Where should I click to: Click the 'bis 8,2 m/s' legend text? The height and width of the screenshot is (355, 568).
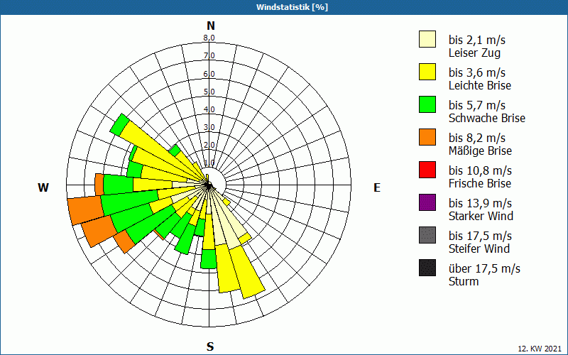477,138
